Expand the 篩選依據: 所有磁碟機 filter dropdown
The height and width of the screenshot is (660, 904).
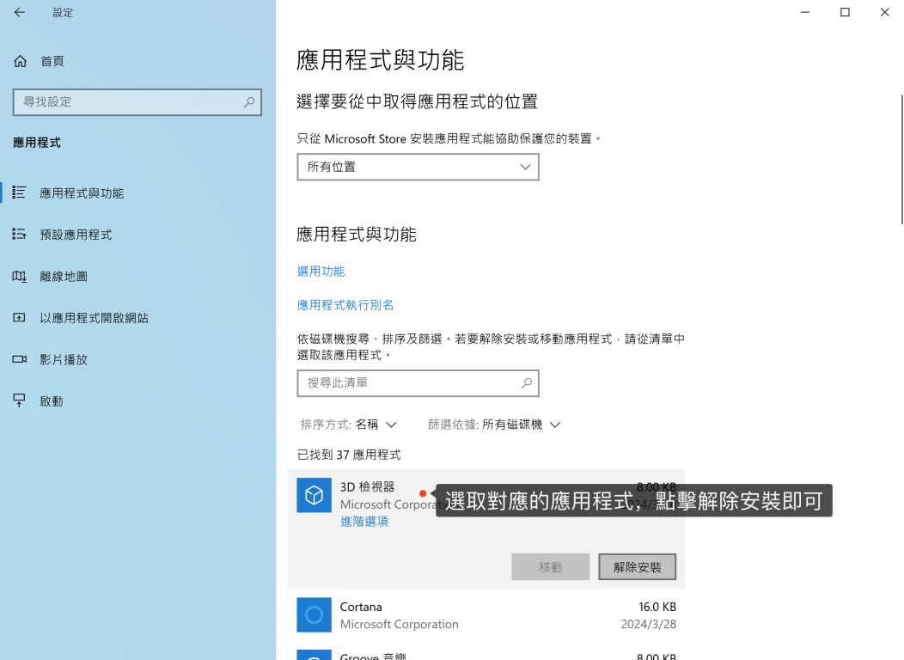pos(494,425)
